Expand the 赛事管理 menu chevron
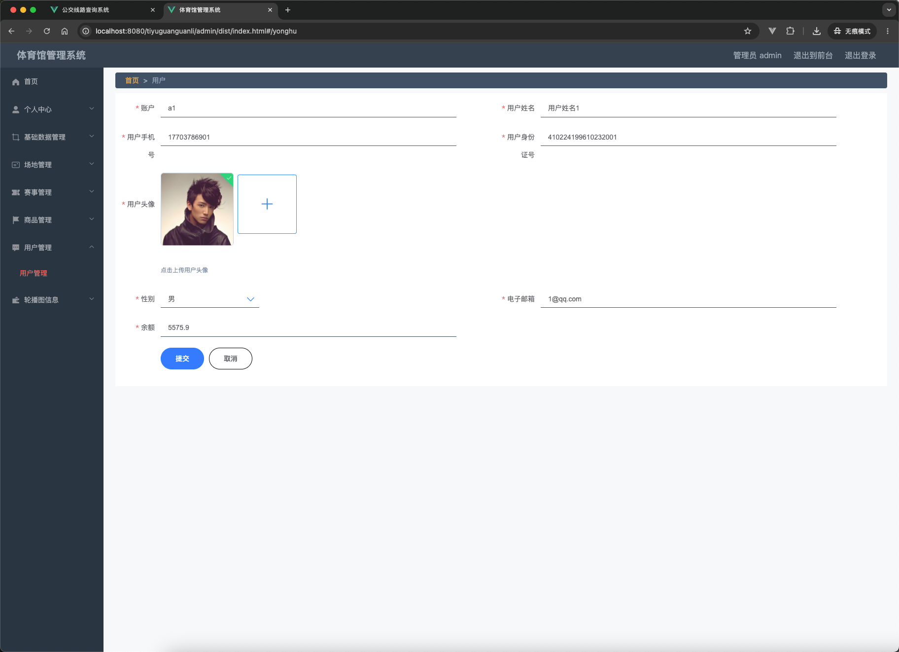This screenshot has height=652, width=899. (x=92, y=192)
